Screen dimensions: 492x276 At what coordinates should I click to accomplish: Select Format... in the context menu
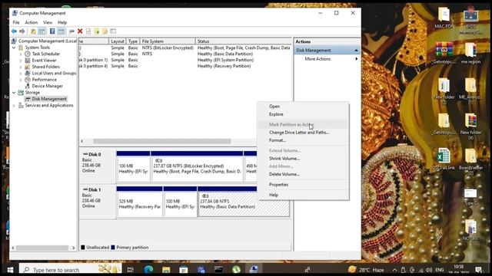pos(303,140)
